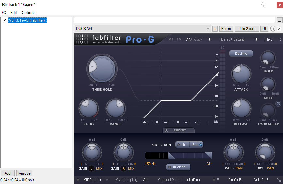Click the ATTACK knob

(x=241, y=74)
